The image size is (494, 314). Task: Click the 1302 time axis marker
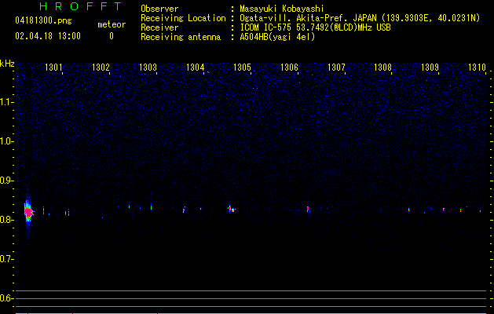[x=101, y=68]
